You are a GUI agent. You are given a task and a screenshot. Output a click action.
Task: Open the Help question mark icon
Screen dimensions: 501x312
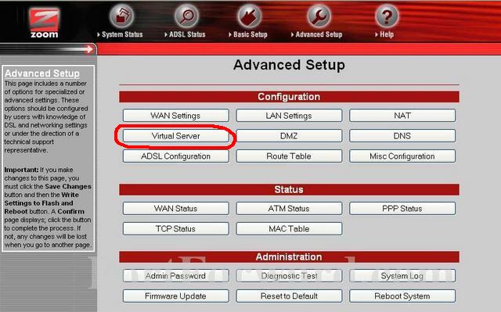(387, 16)
